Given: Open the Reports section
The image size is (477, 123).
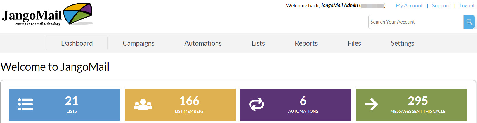Looking at the screenshot, I should click(x=306, y=43).
